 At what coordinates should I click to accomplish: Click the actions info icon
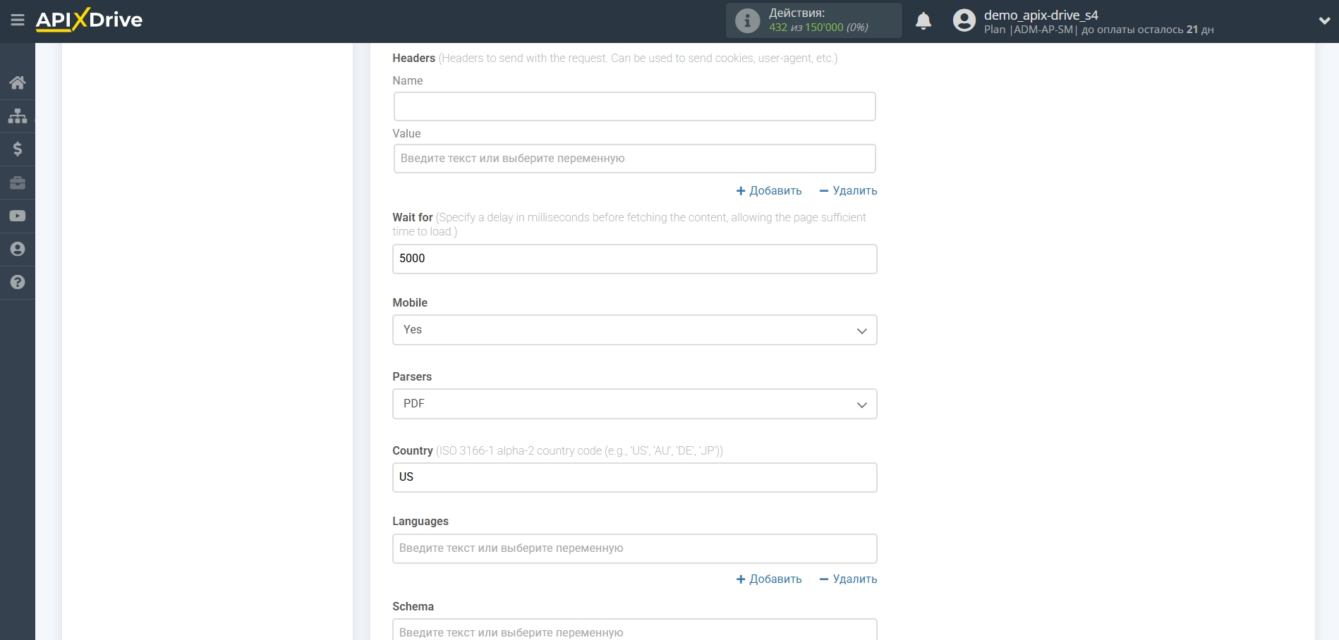coord(747,20)
